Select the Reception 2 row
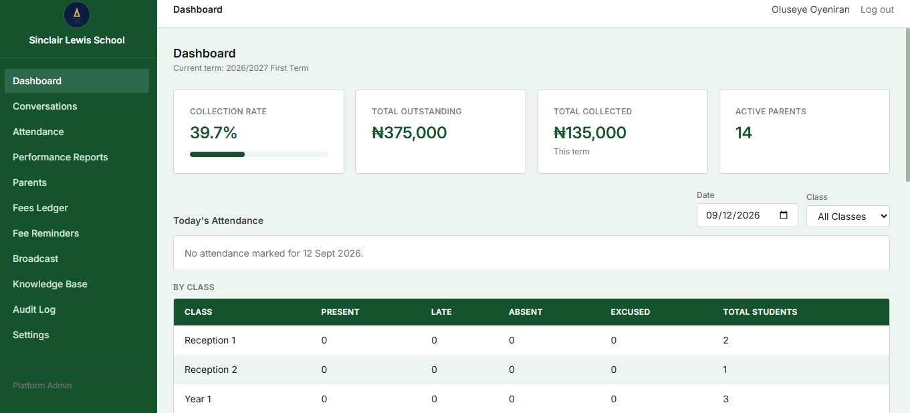 [x=532, y=370]
